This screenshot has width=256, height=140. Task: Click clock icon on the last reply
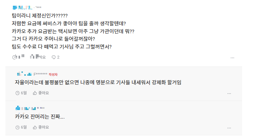18,127
